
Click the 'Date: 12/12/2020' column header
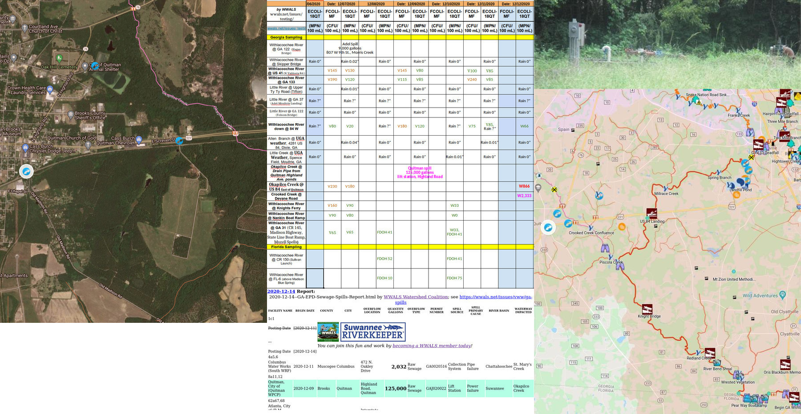coord(516,4)
